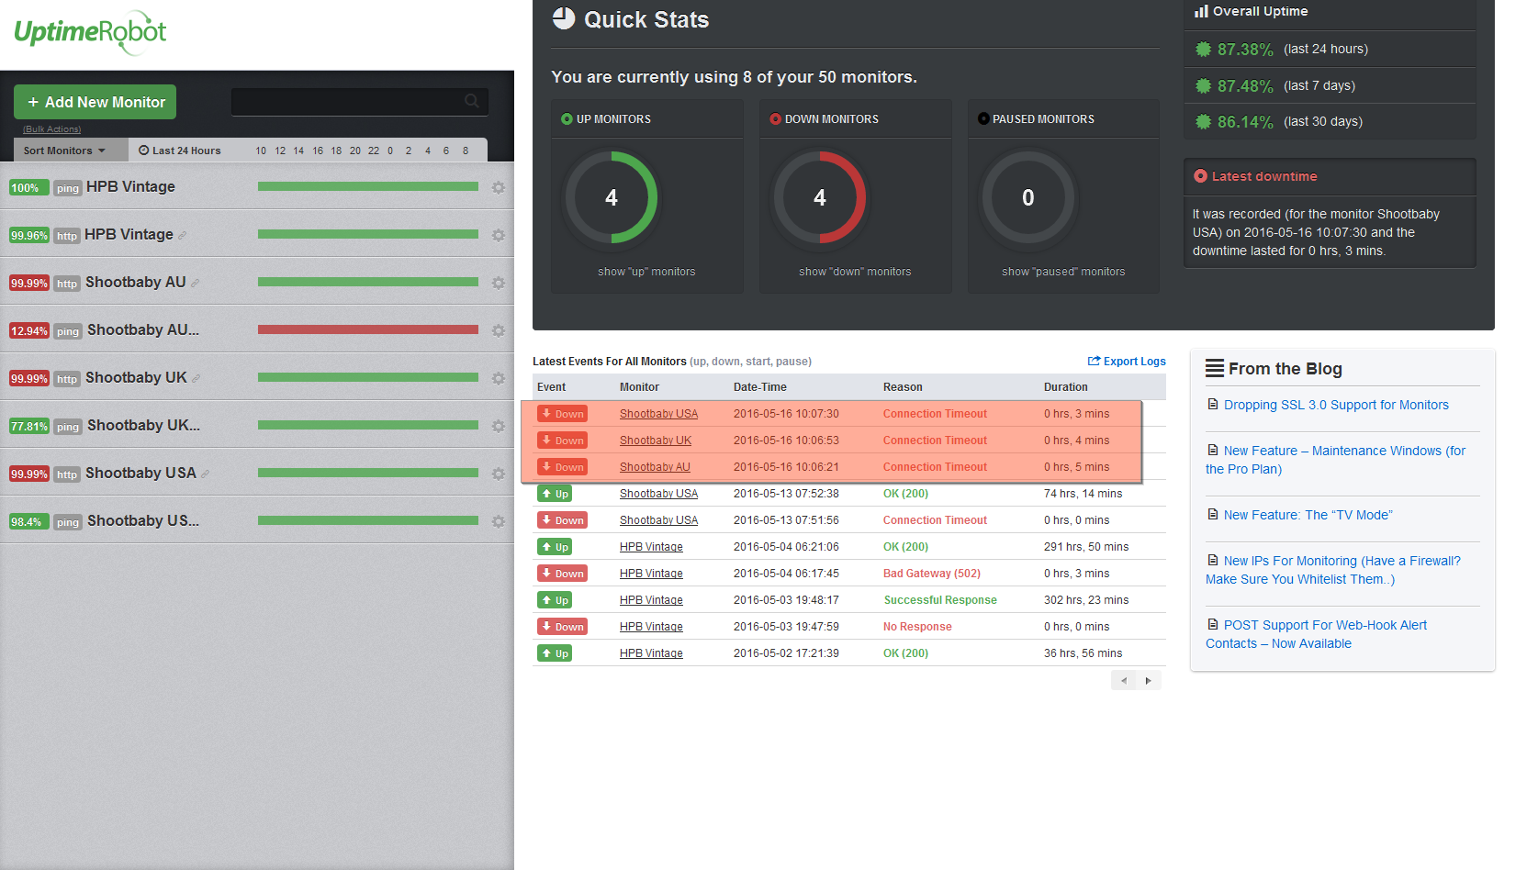Screen dimensions: 1527x870
Task: Open gear menu for Shootbaby USA http monitor
Action: click(x=498, y=474)
